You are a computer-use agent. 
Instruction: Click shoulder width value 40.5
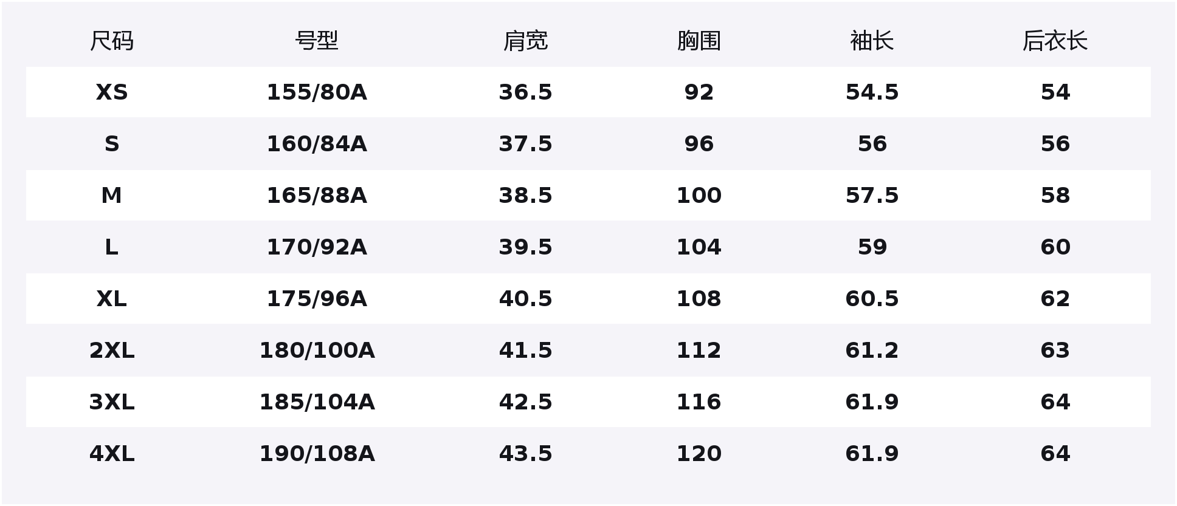[x=525, y=299]
